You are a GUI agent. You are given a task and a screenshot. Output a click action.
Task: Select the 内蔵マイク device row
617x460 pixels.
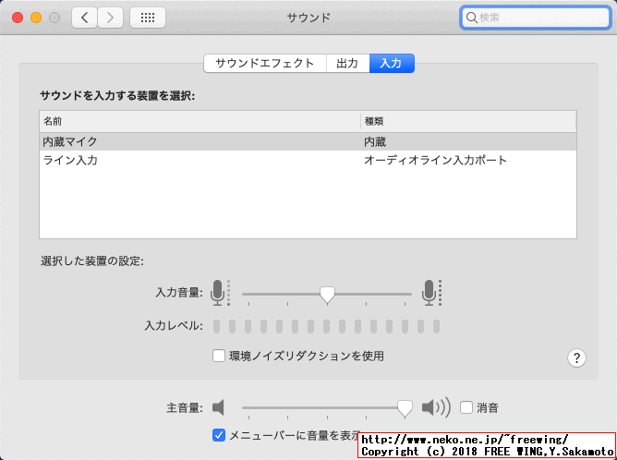308,141
